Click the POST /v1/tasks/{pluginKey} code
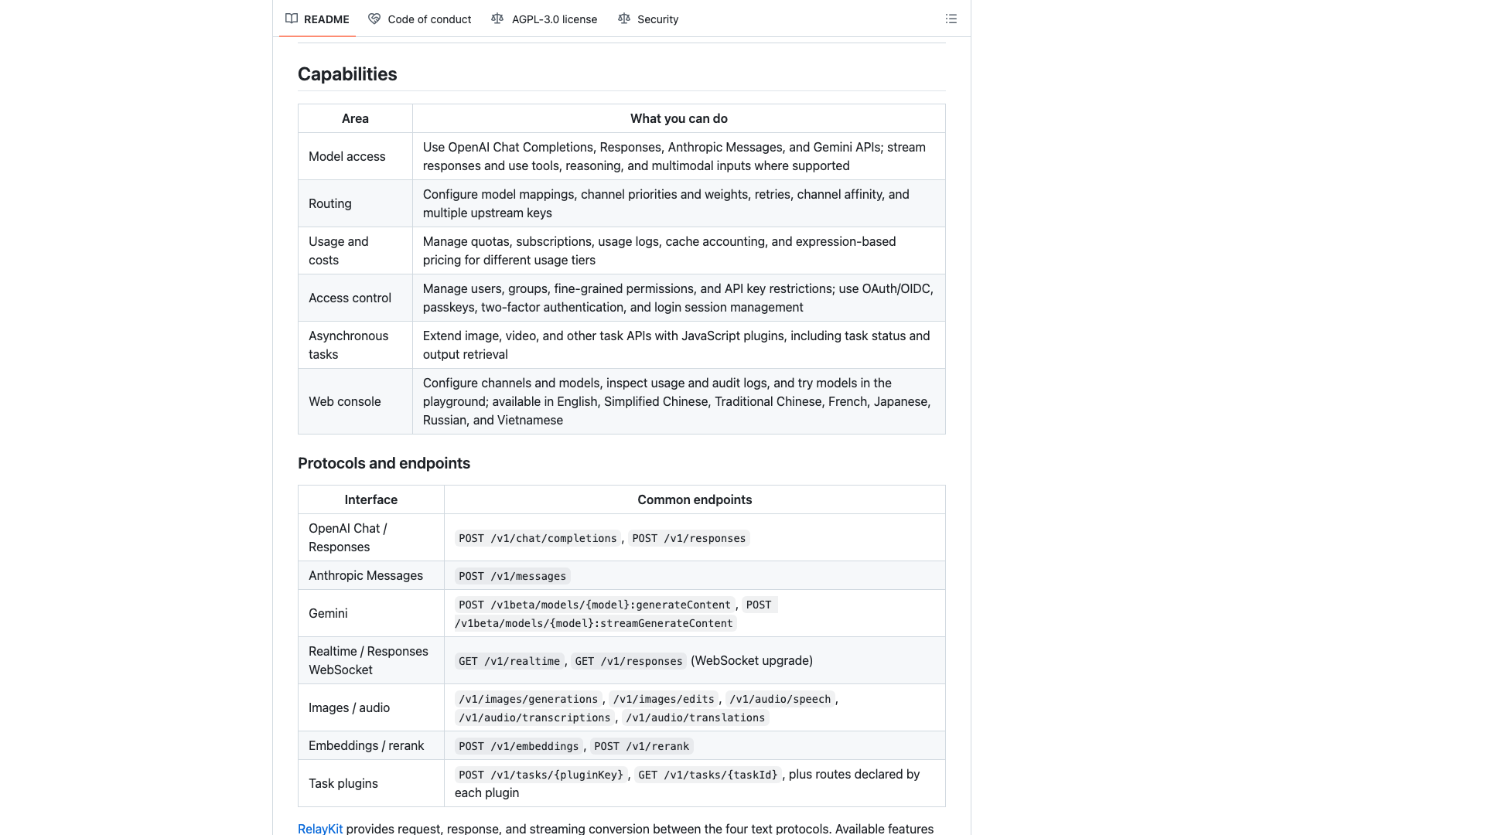This screenshot has height=835, width=1485. pos(541,775)
